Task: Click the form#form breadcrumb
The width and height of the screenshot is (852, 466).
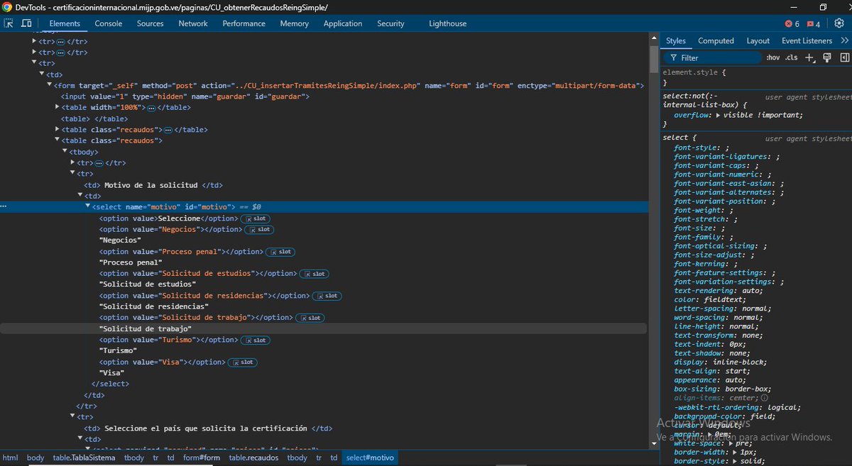Action: tap(202, 457)
